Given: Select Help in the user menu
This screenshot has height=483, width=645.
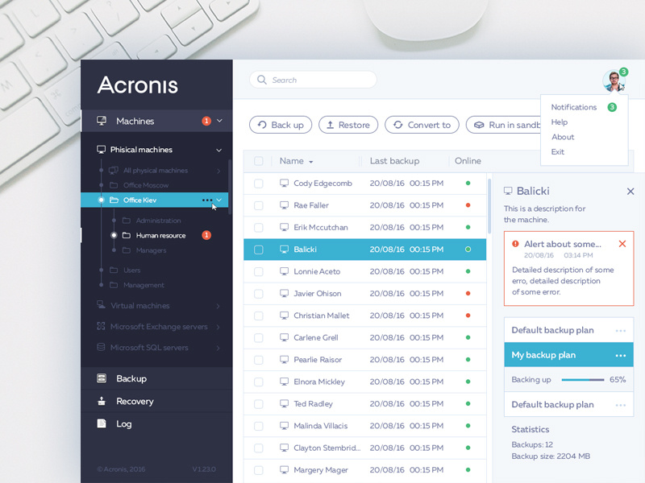Looking at the screenshot, I should [x=559, y=122].
